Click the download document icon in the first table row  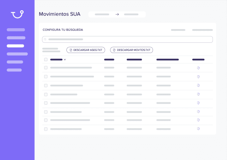point(198,68)
